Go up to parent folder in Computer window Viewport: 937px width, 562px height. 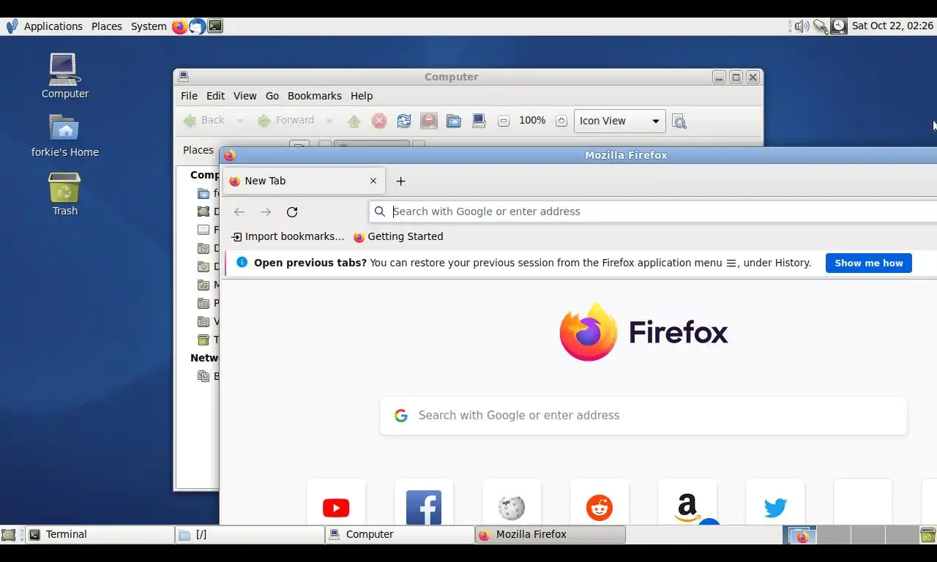click(354, 121)
